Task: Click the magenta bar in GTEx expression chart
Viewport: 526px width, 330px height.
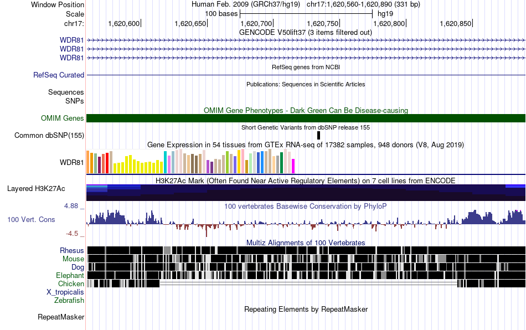Action: pyautogui.click(x=293, y=166)
